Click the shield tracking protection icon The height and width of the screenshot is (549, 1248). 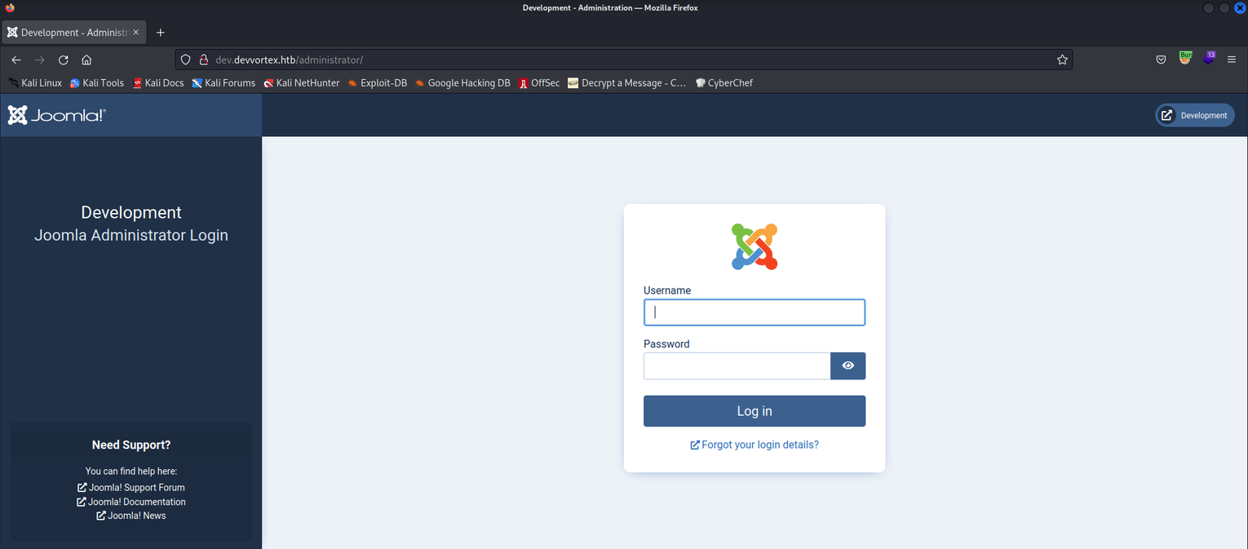pos(185,60)
